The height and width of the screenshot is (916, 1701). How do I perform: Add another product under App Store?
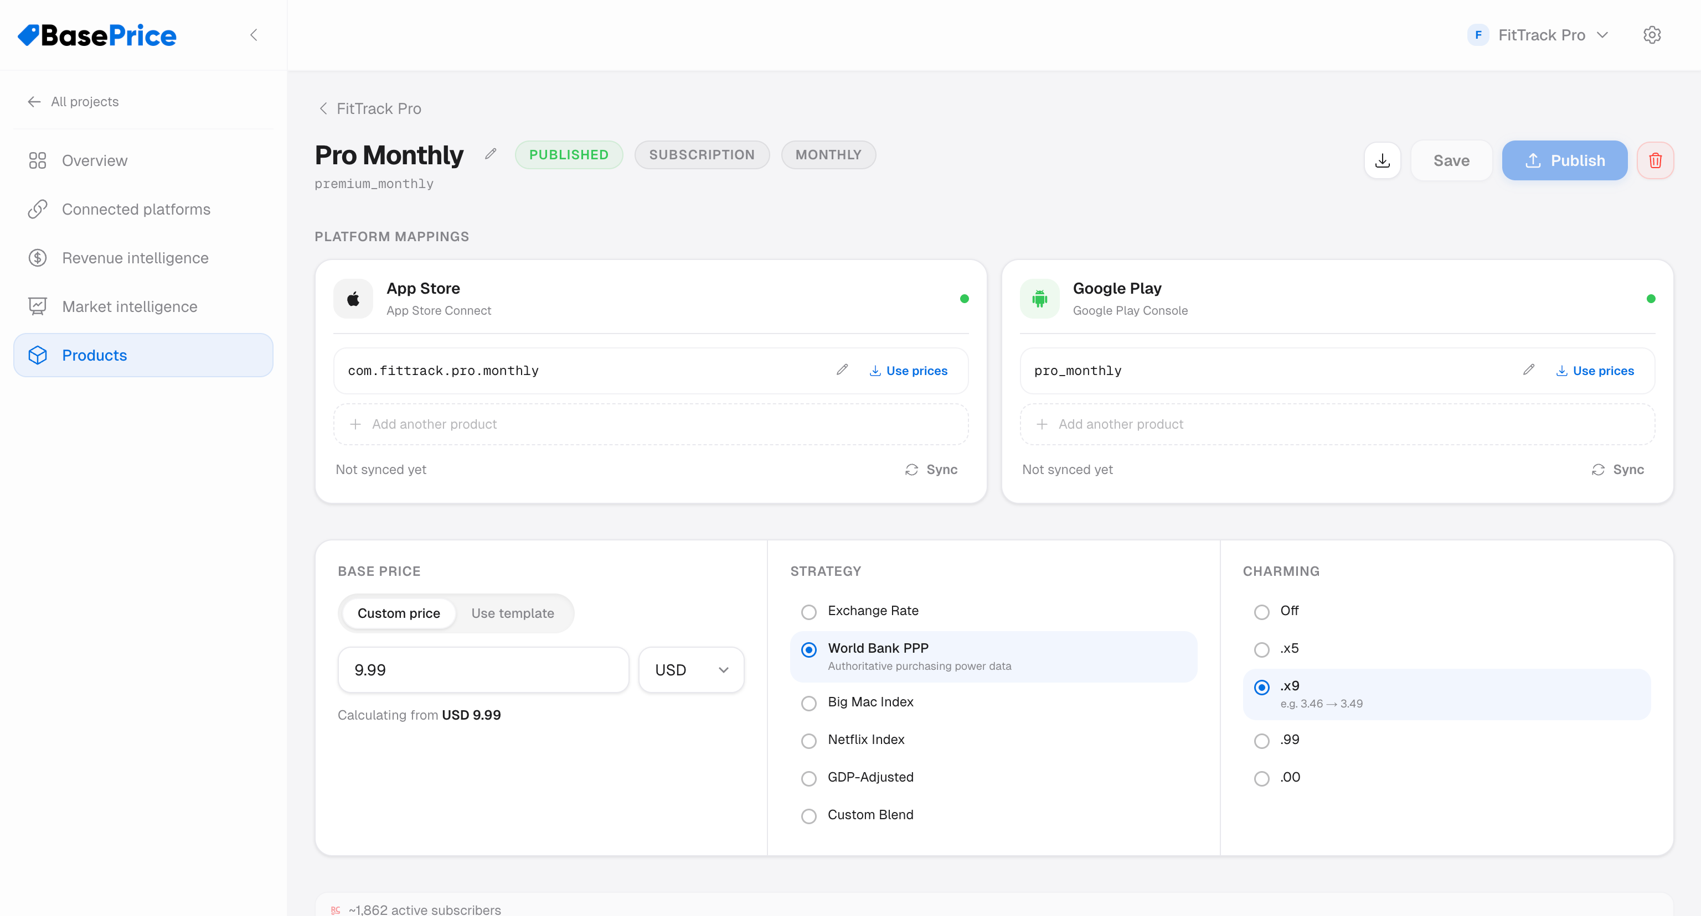click(651, 424)
